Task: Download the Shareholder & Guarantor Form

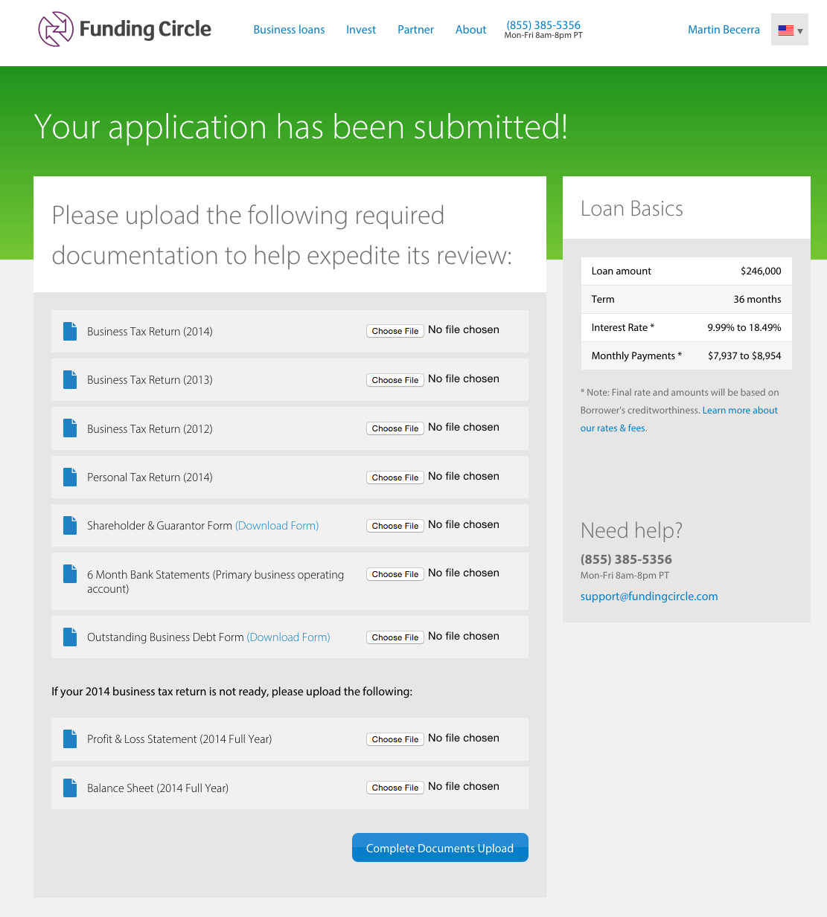Action: (277, 526)
